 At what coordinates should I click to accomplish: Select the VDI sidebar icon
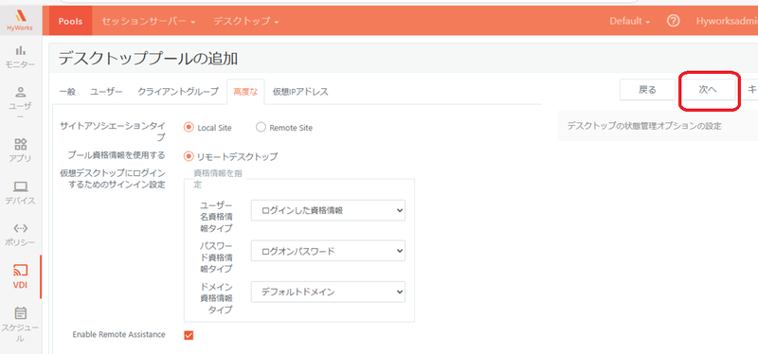click(20, 271)
